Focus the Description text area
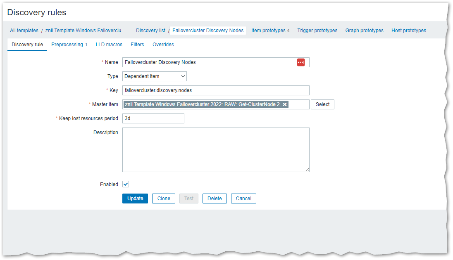This screenshot has height=260, width=453. (x=215, y=149)
